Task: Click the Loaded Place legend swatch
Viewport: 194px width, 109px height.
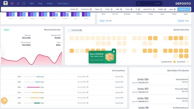Action: [175, 62]
